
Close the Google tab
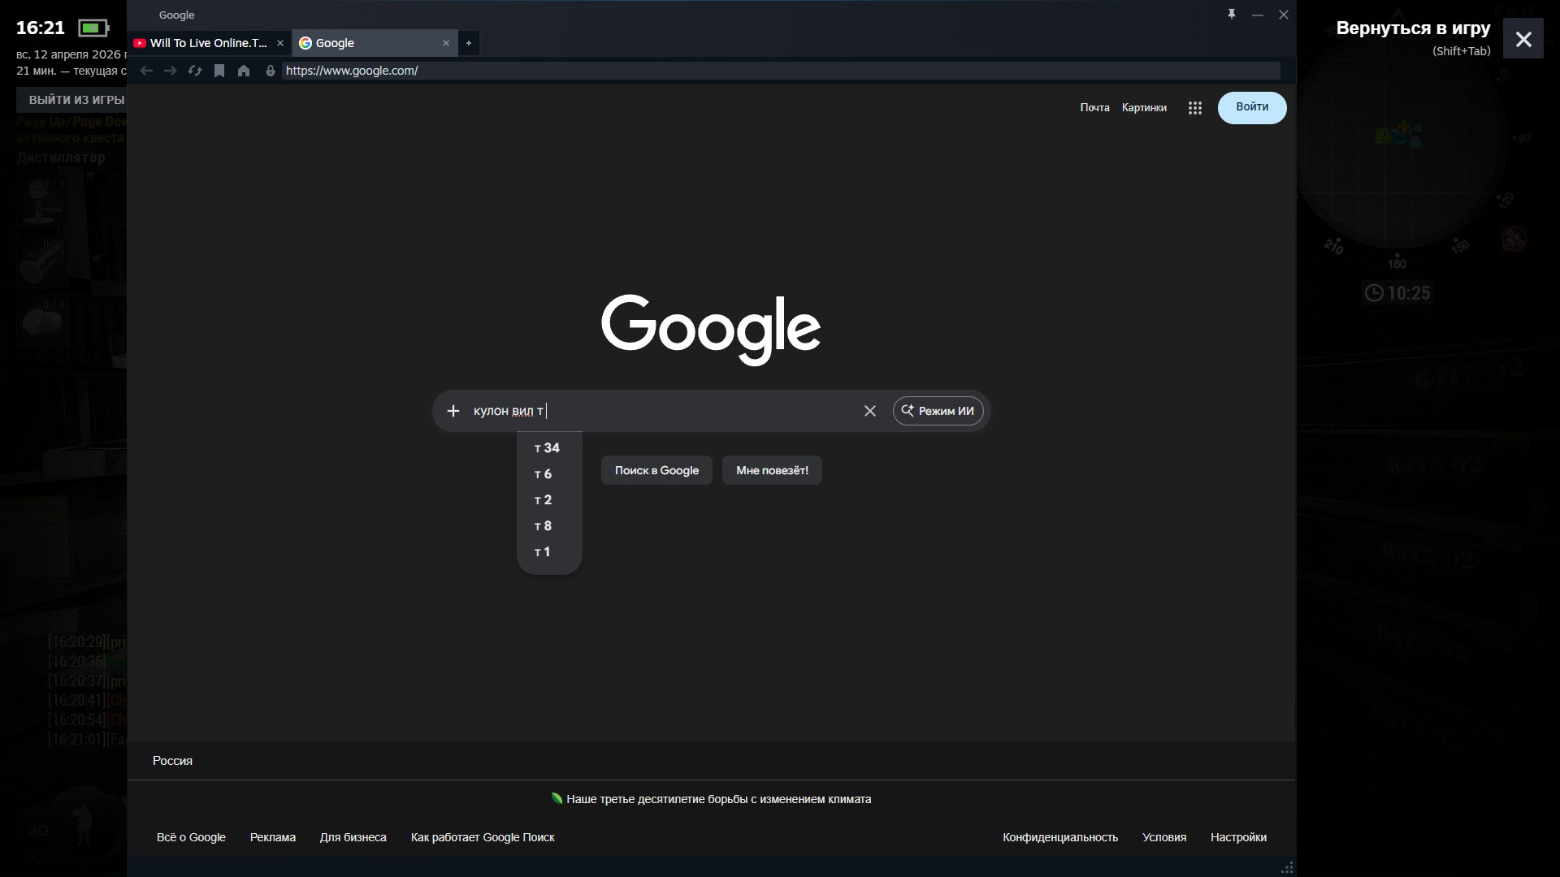(x=445, y=43)
